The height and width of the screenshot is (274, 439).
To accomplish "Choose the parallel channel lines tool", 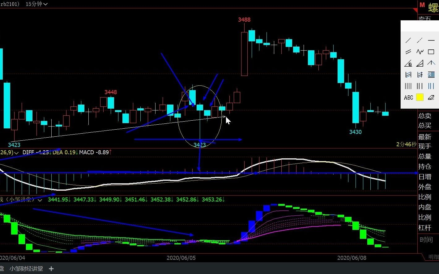I will point(408,52).
